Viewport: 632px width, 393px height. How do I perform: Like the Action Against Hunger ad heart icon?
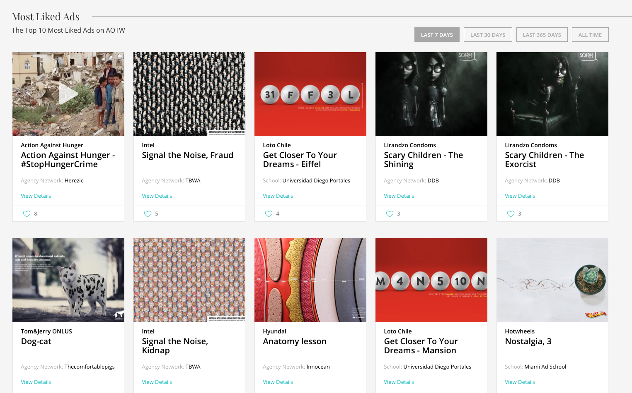[x=27, y=214]
